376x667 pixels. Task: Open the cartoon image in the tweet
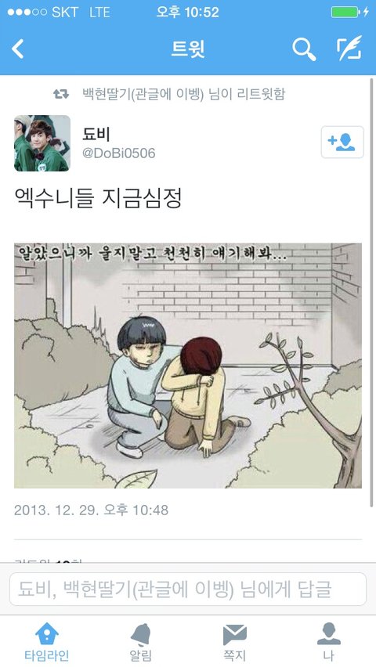(188, 366)
